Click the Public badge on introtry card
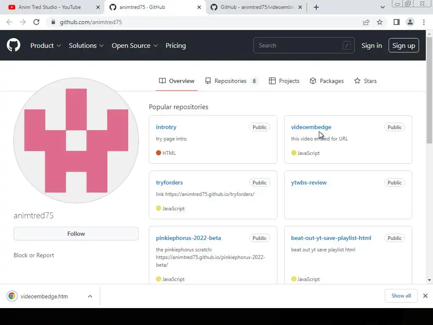 tap(259, 127)
